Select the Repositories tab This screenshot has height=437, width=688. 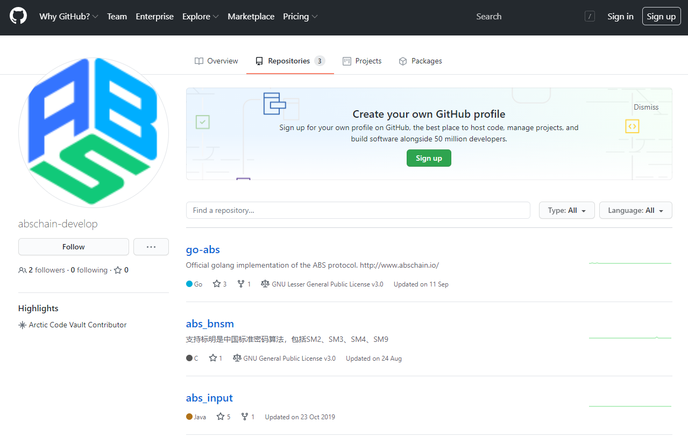[x=290, y=61]
